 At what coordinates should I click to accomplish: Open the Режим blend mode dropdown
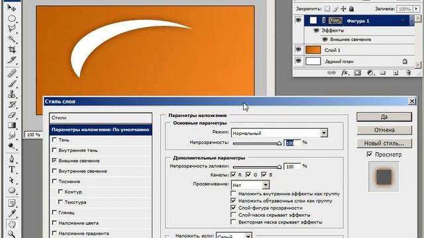coord(324,133)
